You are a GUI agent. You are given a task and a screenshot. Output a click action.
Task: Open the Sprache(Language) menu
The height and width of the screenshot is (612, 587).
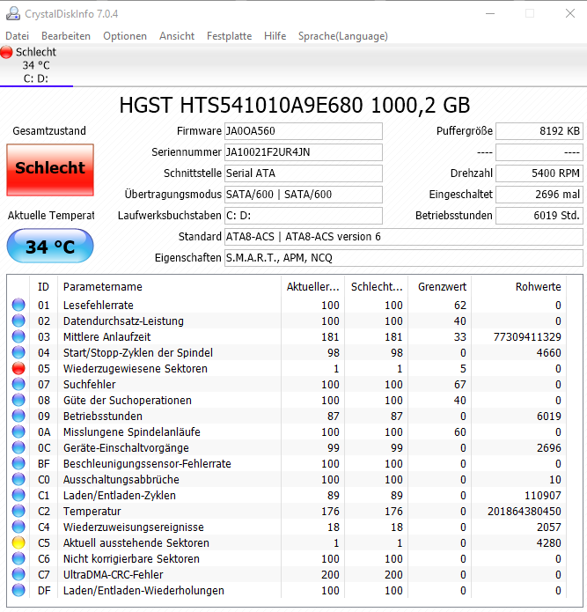[x=343, y=36]
